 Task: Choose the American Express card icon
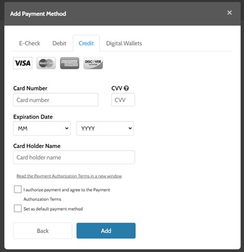coord(69,63)
